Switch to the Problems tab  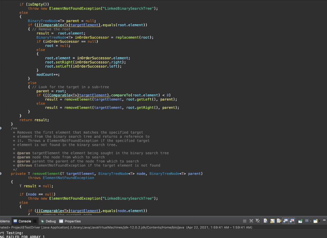pyautogui.click(x=4, y=221)
